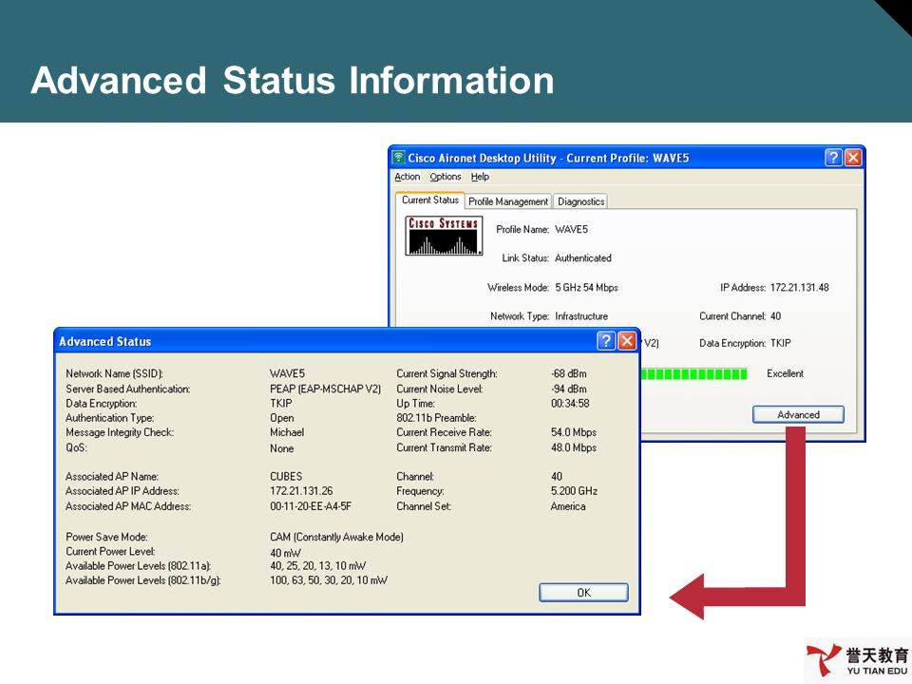Viewport: 912px width, 684px height.
Task: Click the Advanced button
Action: pos(798,415)
